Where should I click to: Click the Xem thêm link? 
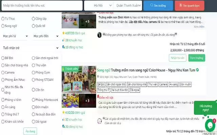coord(199,27)
